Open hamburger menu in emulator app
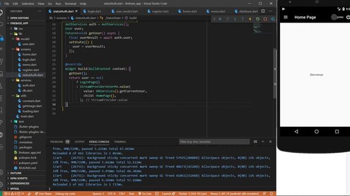 point(285,17)
